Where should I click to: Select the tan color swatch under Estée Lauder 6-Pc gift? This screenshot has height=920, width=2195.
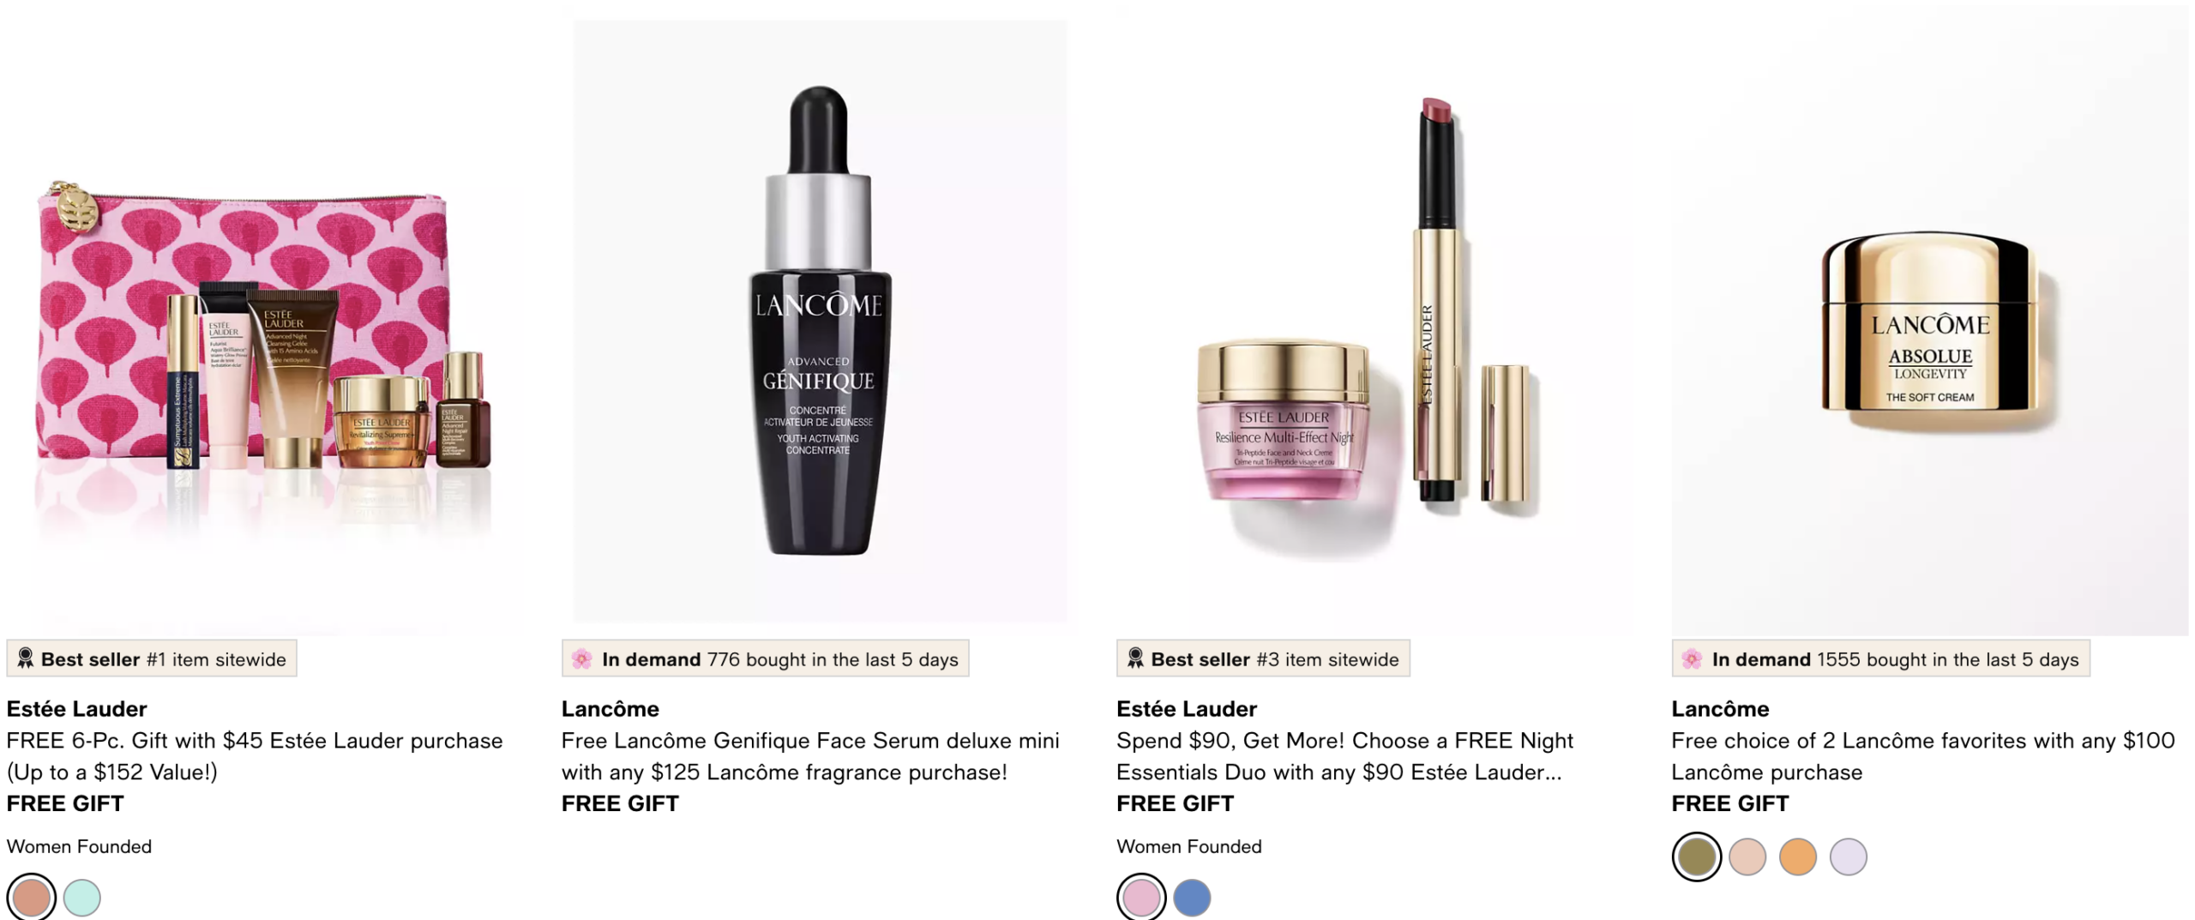[32, 898]
